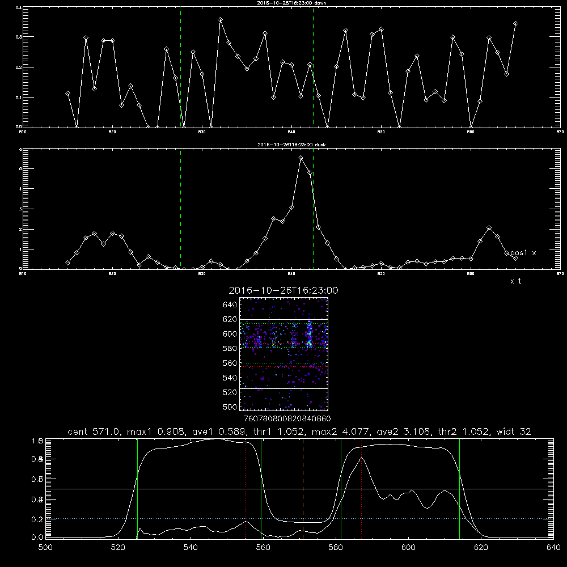The width and height of the screenshot is (567, 567).
Task: Click the secondary dusk peak diamond near 862
Action: [x=489, y=228]
